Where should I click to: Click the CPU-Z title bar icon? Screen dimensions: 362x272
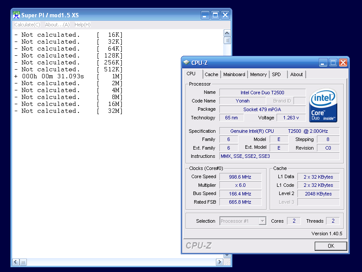tap(186, 62)
